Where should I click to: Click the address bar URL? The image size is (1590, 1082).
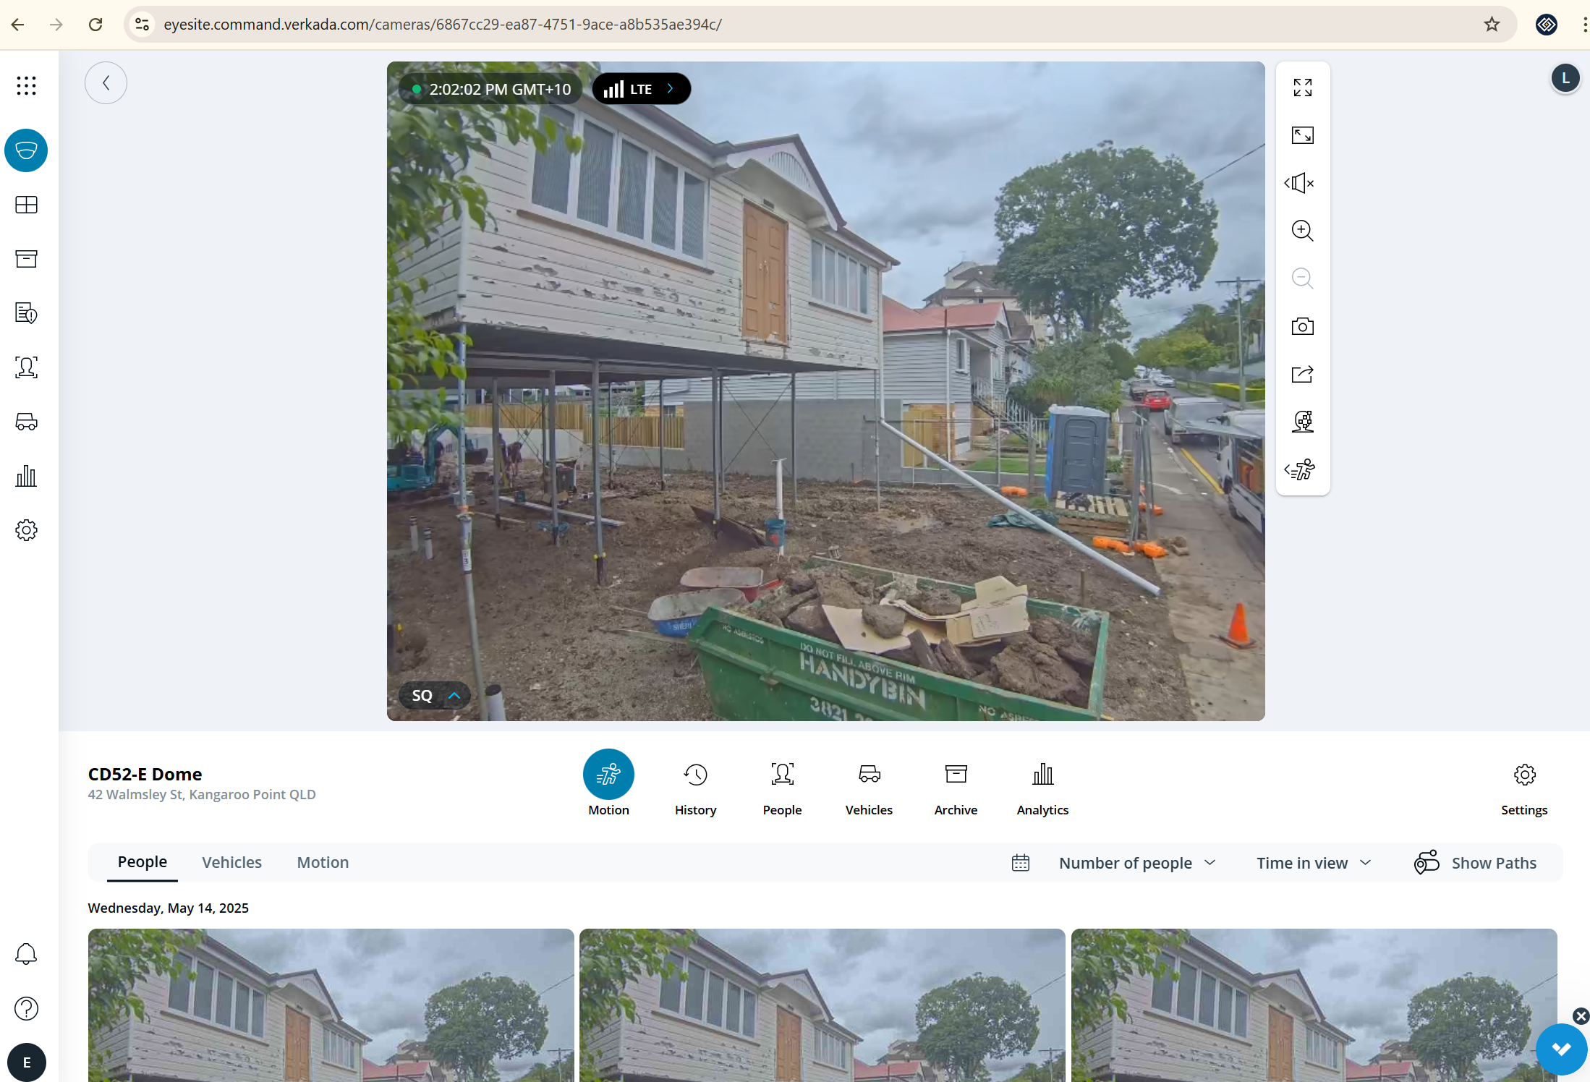pos(443,25)
